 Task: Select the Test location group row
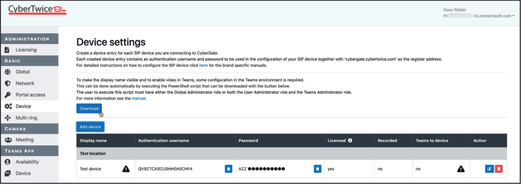[x=291, y=154]
